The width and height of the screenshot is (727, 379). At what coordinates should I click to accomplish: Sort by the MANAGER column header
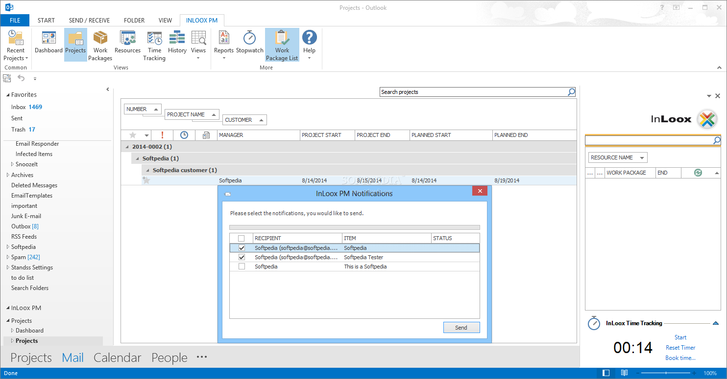click(x=259, y=135)
